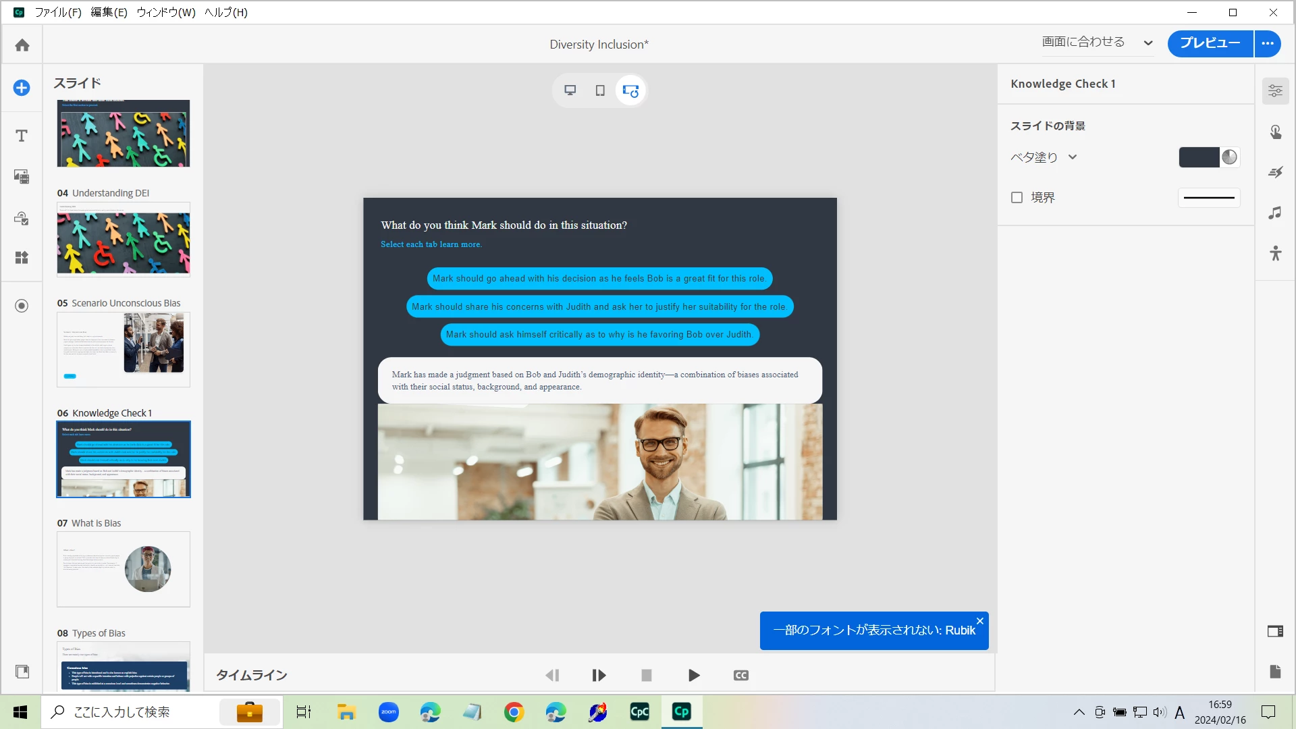Select the Text tool in left sidebar
The height and width of the screenshot is (729, 1296).
pos(22,136)
